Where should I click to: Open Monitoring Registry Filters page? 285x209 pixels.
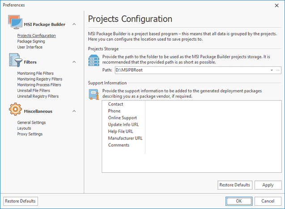coord(40,79)
